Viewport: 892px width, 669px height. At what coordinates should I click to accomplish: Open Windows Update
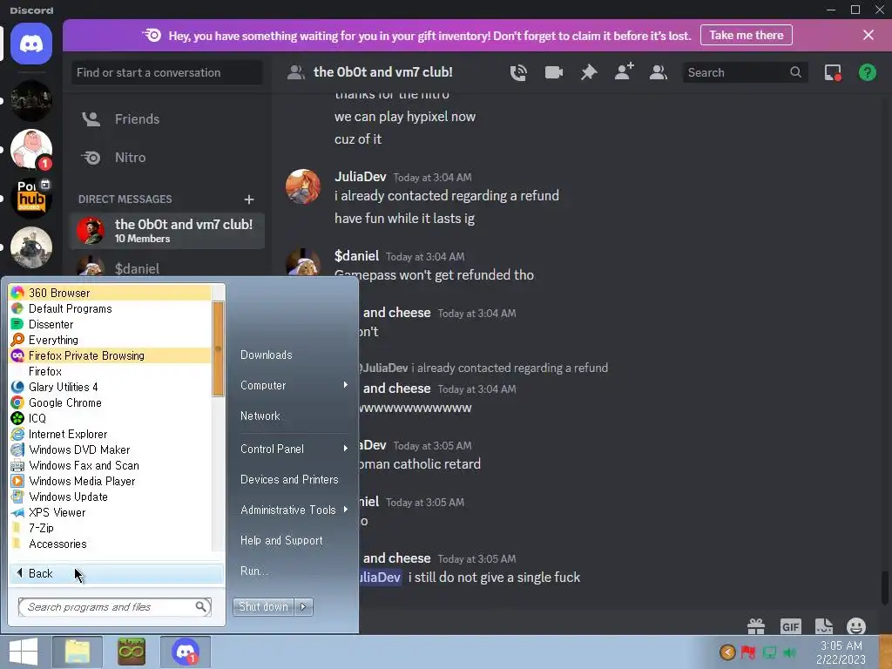pyautogui.click(x=110, y=497)
